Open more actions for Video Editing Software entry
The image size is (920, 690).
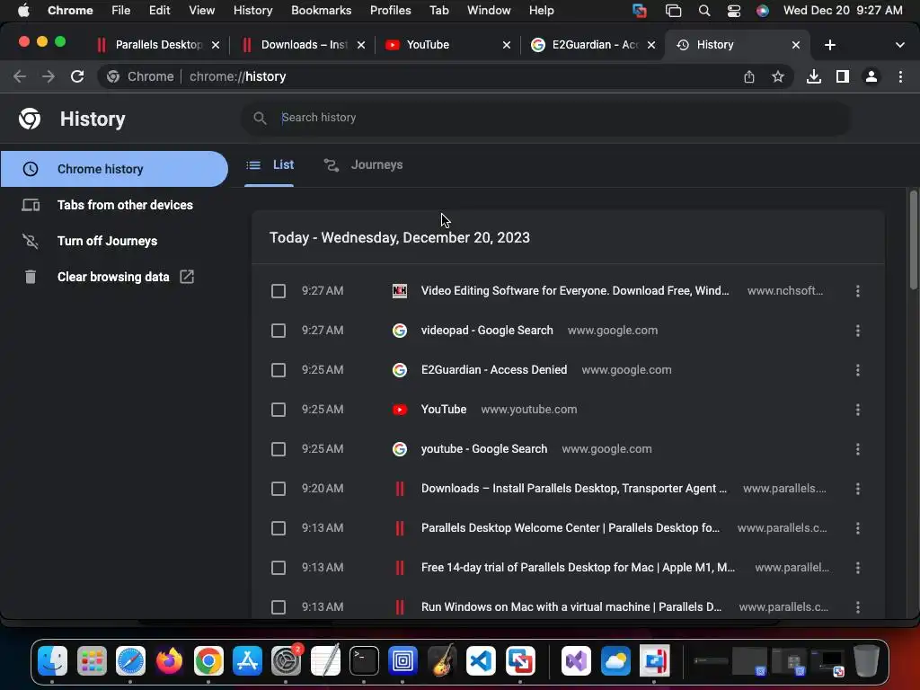click(858, 291)
